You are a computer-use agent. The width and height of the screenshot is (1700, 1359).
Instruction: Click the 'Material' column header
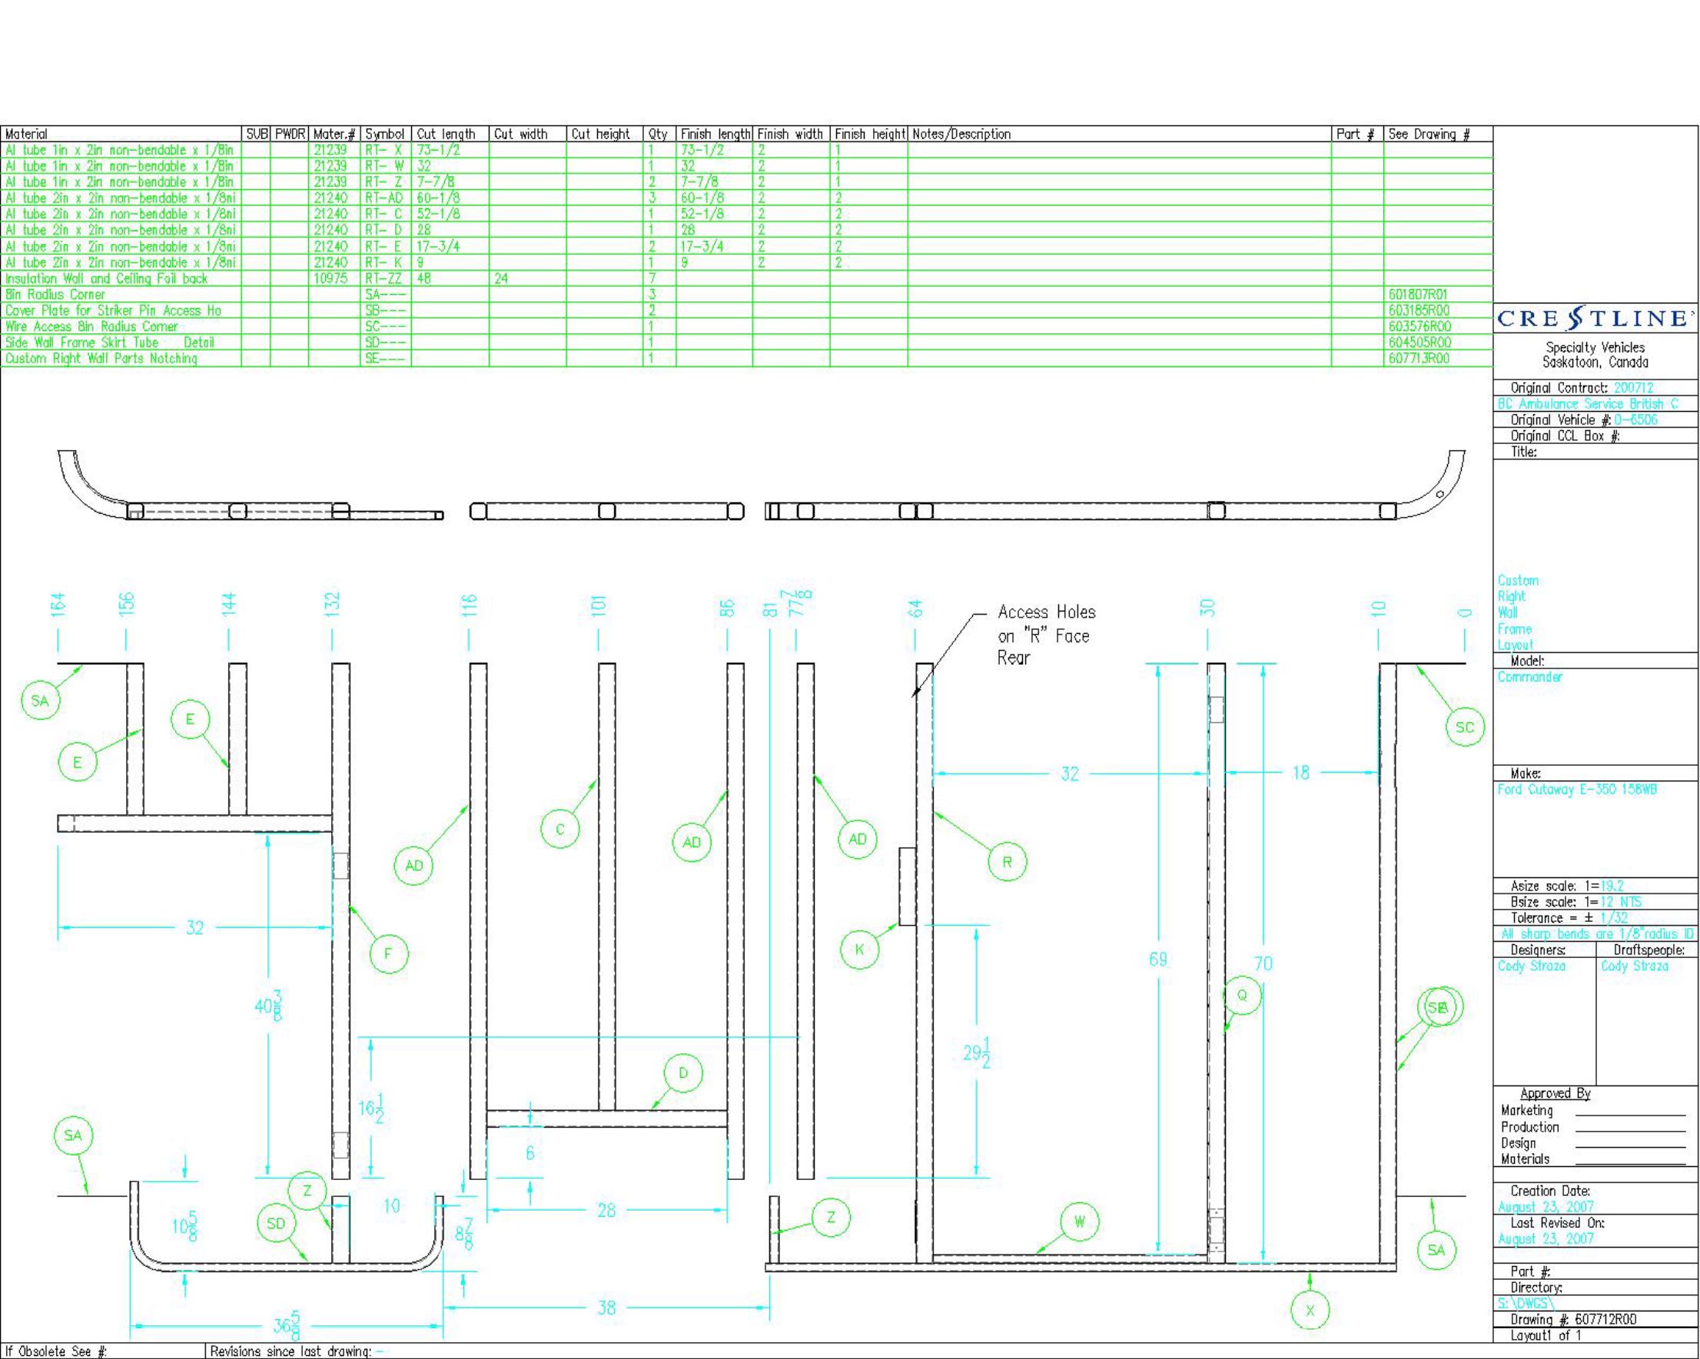click(26, 134)
